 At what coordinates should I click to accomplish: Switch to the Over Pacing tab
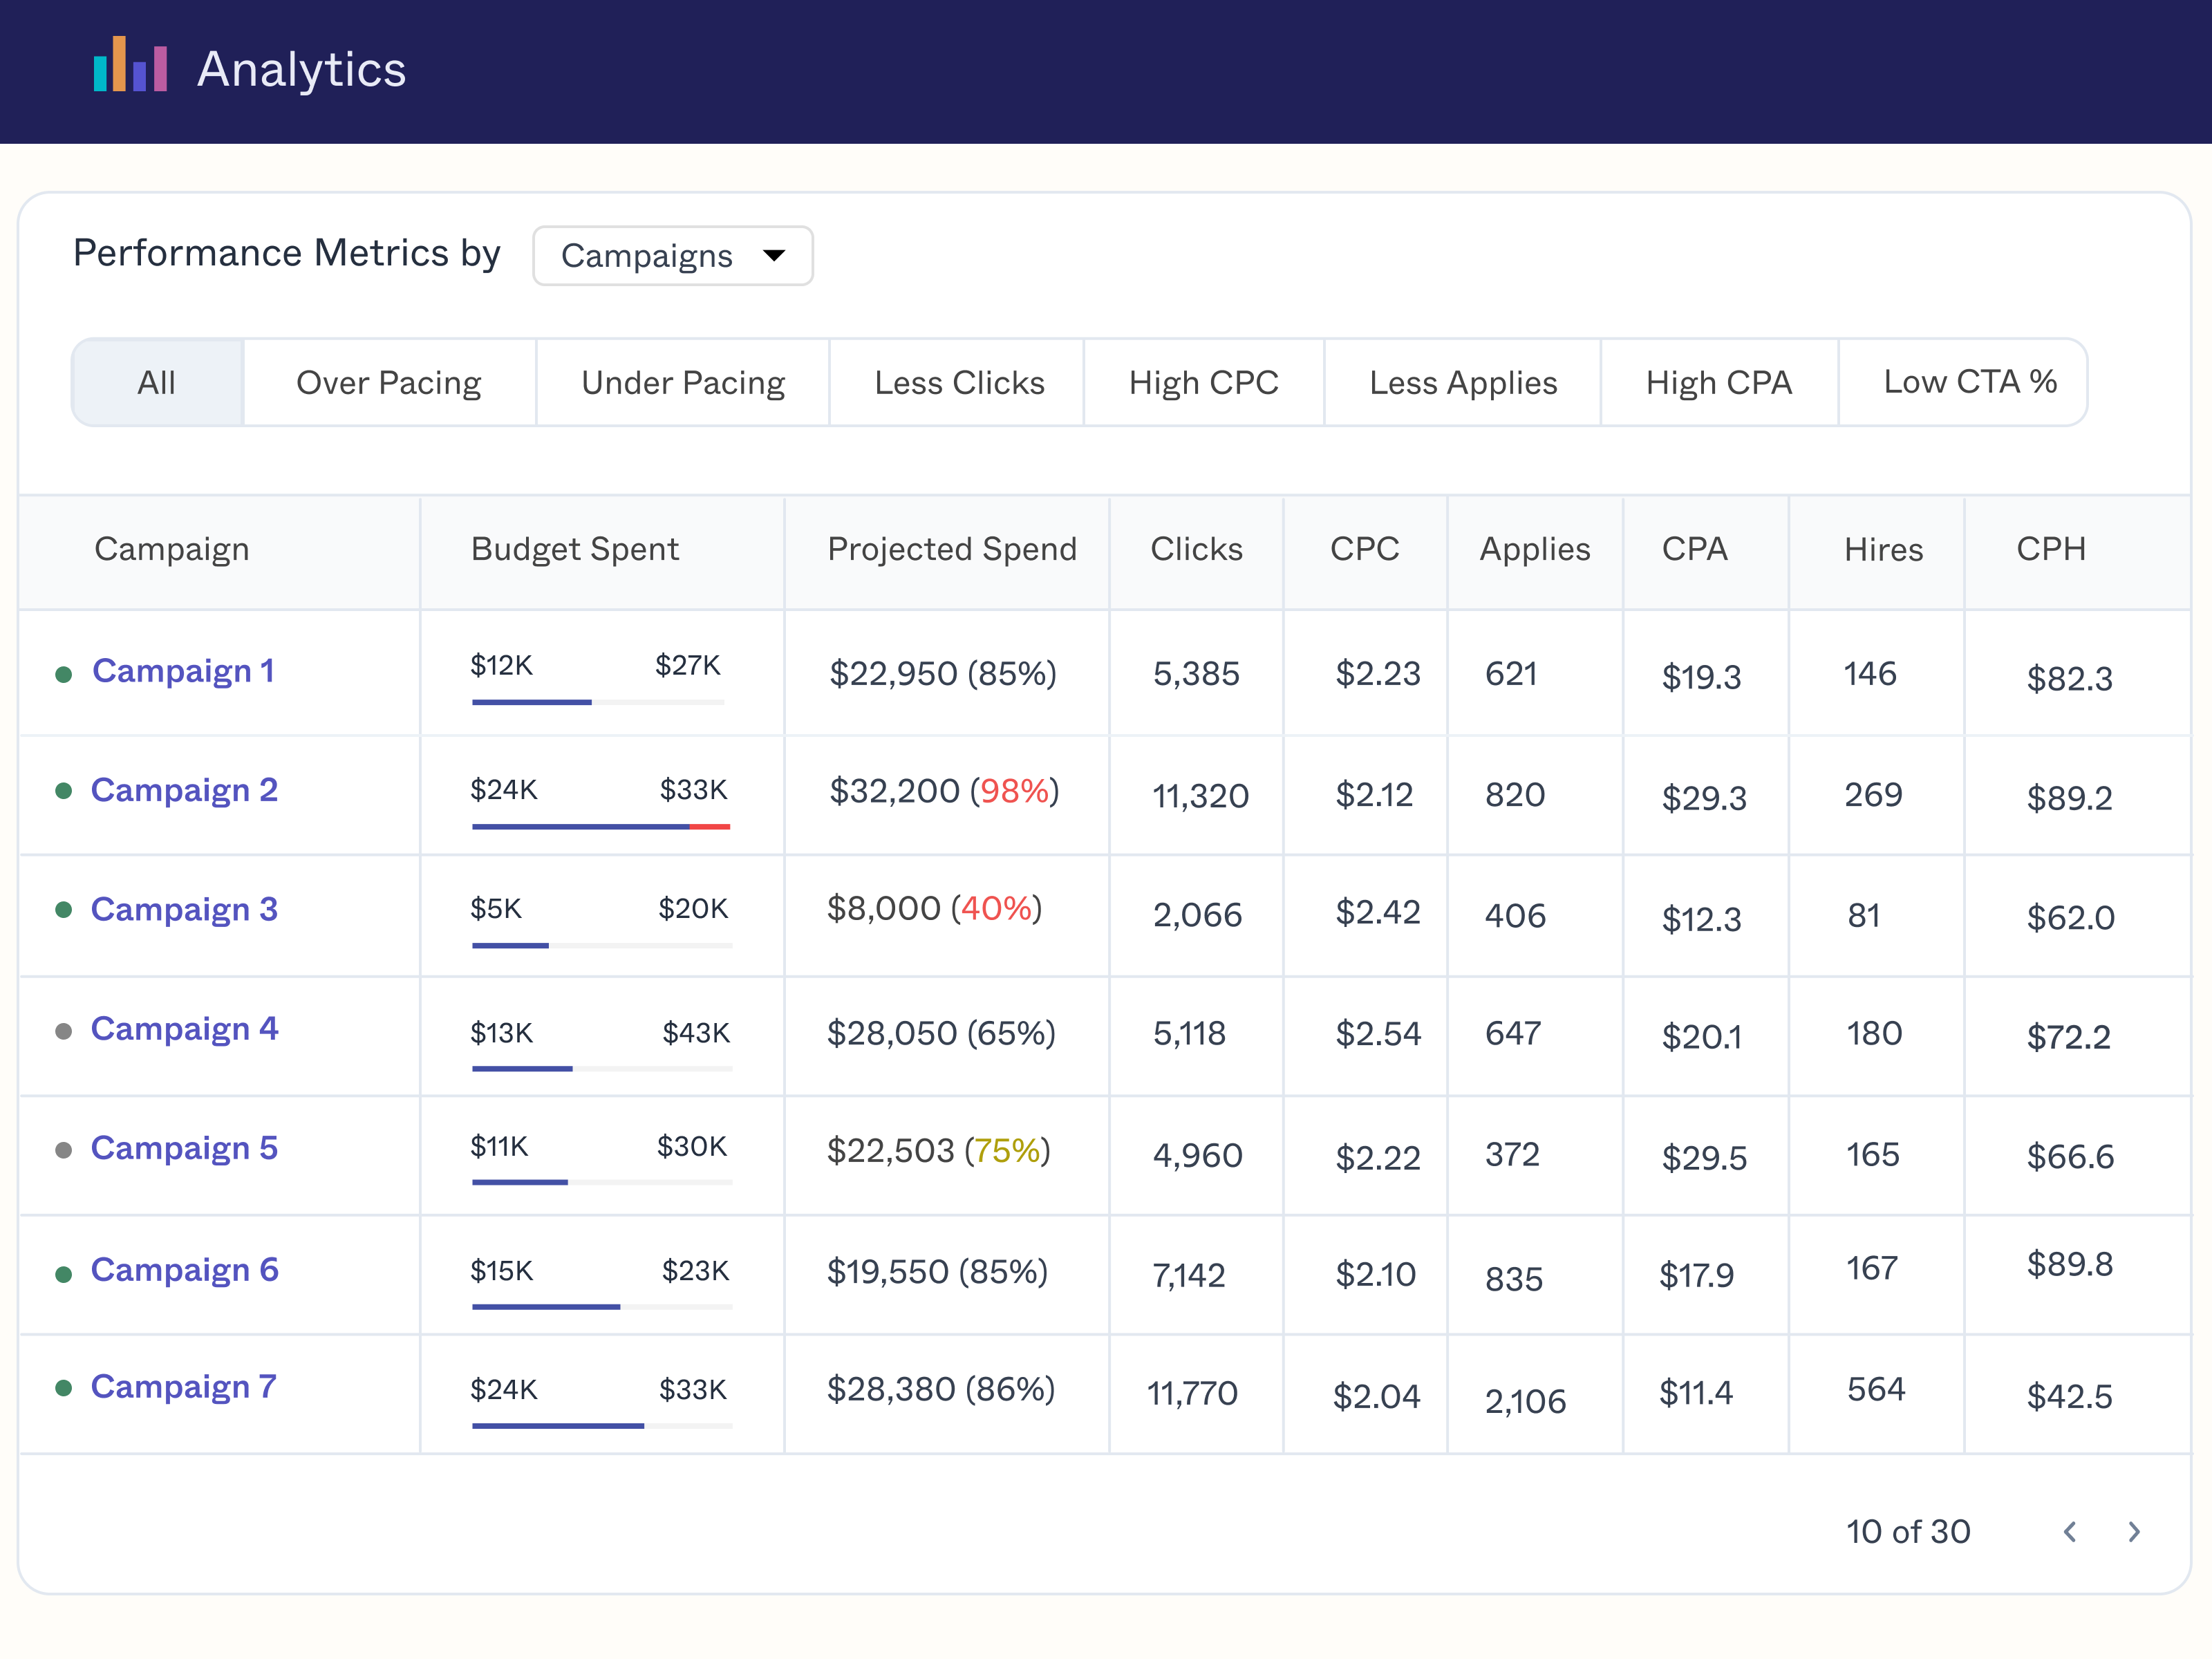point(388,383)
